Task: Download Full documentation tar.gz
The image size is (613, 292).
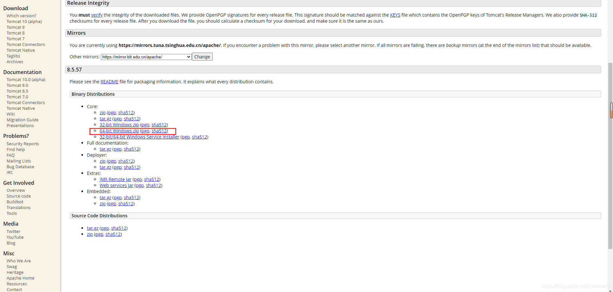Action: (105, 149)
